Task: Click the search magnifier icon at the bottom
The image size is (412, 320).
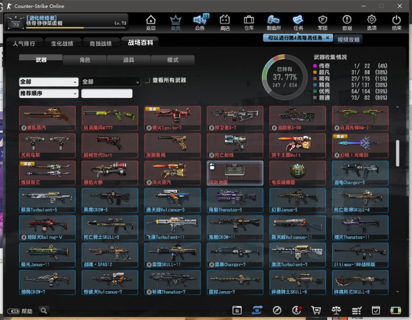Action: 44,311
